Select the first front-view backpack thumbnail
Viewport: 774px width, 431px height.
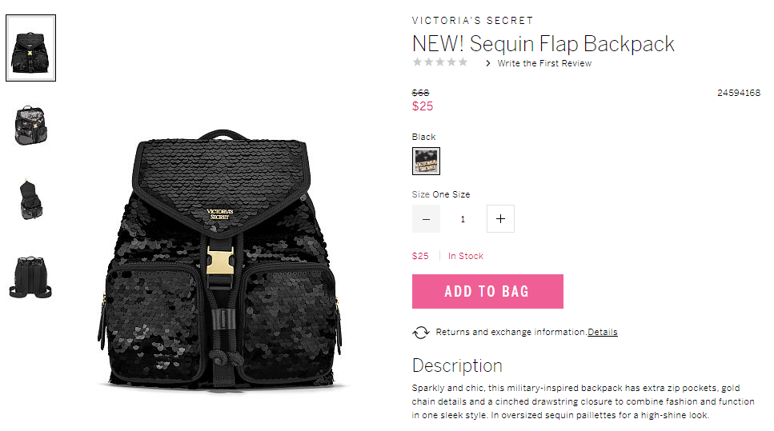30,48
